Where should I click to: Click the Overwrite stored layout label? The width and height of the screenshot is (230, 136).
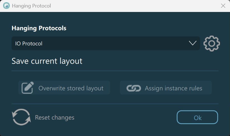pyautogui.click(x=71, y=88)
